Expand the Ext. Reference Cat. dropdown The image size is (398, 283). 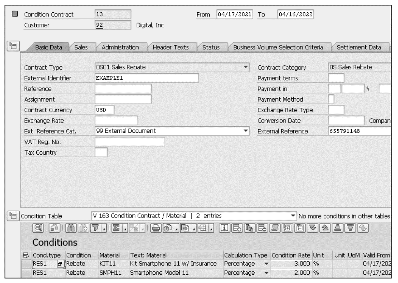pos(246,131)
